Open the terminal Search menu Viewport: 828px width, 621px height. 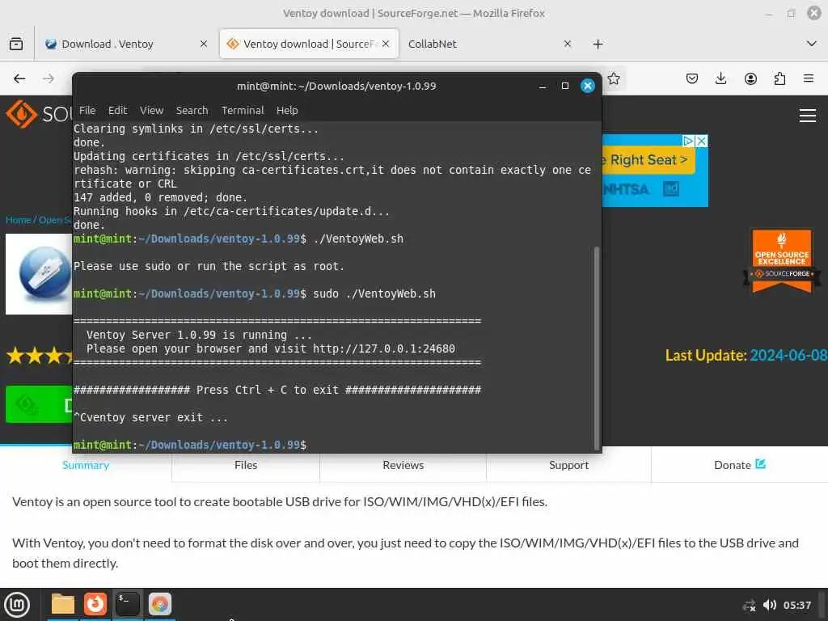pyautogui.click(x=192, y=110)
